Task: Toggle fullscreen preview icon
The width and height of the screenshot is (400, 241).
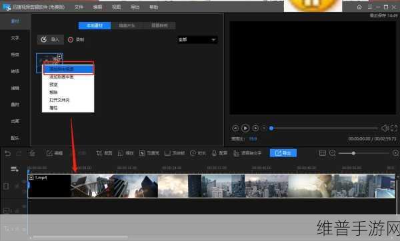Action: (394, 128)
